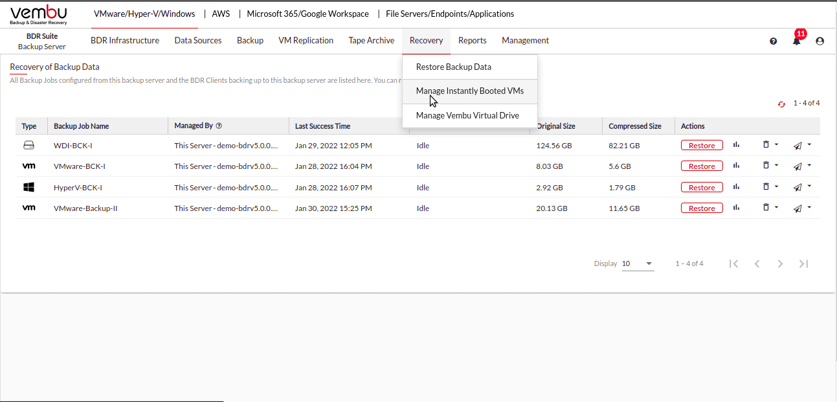The width and height of the screenshot is (837, 402).
Task: Select Restore Backup Data menu entry
Action: click(470, 67)
